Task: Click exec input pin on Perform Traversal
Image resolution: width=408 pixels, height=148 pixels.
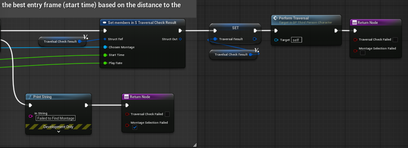Action: coord(276,31)
